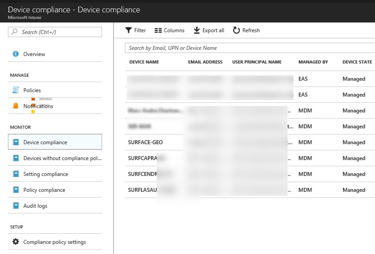Image resolution: width=375 pixels, height=254 pixels.
Task: Select the device name starting with SURFLASAU
Action: pos(143,190)
